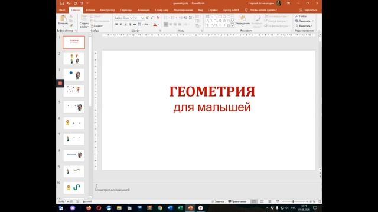The height and width of the screenshot is (212, 378).
Task: Start slideshow from beginning quick access icon
Action: (x=82, y=4)
